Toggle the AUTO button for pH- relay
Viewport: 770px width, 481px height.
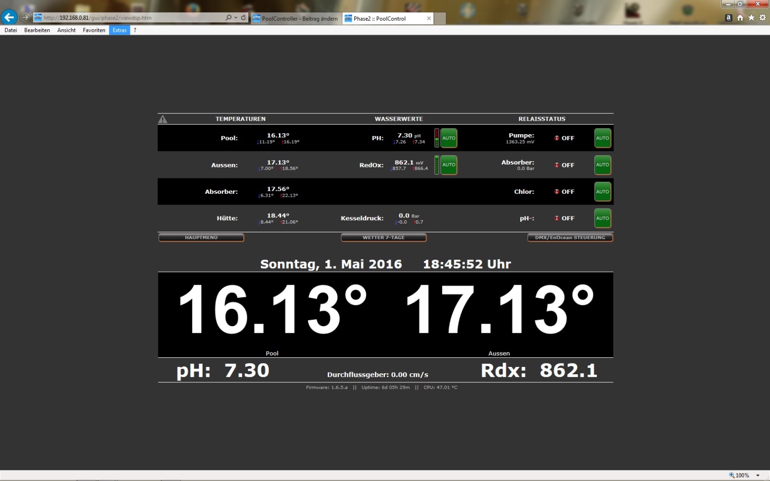tap(603, 218)
